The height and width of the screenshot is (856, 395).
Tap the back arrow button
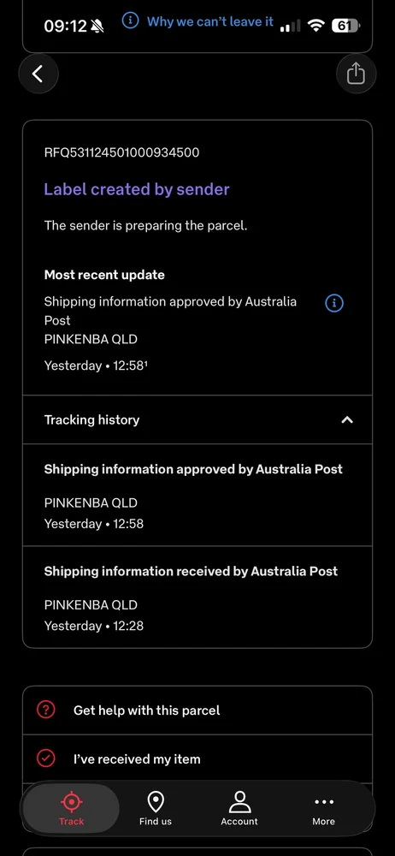pyautogui.click(x=38, y=74)
